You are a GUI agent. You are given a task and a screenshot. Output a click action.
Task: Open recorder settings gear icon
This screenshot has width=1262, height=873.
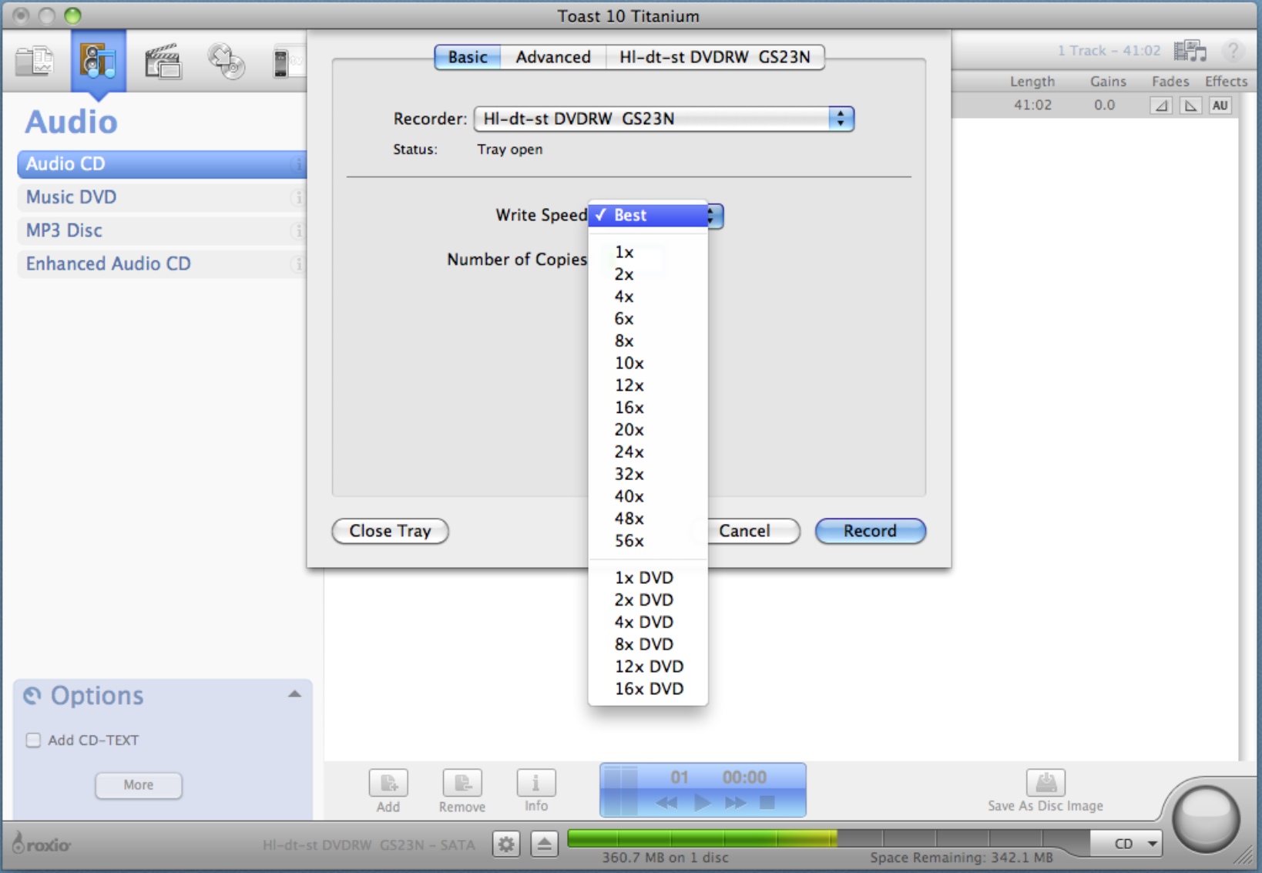tap(506, 844)
